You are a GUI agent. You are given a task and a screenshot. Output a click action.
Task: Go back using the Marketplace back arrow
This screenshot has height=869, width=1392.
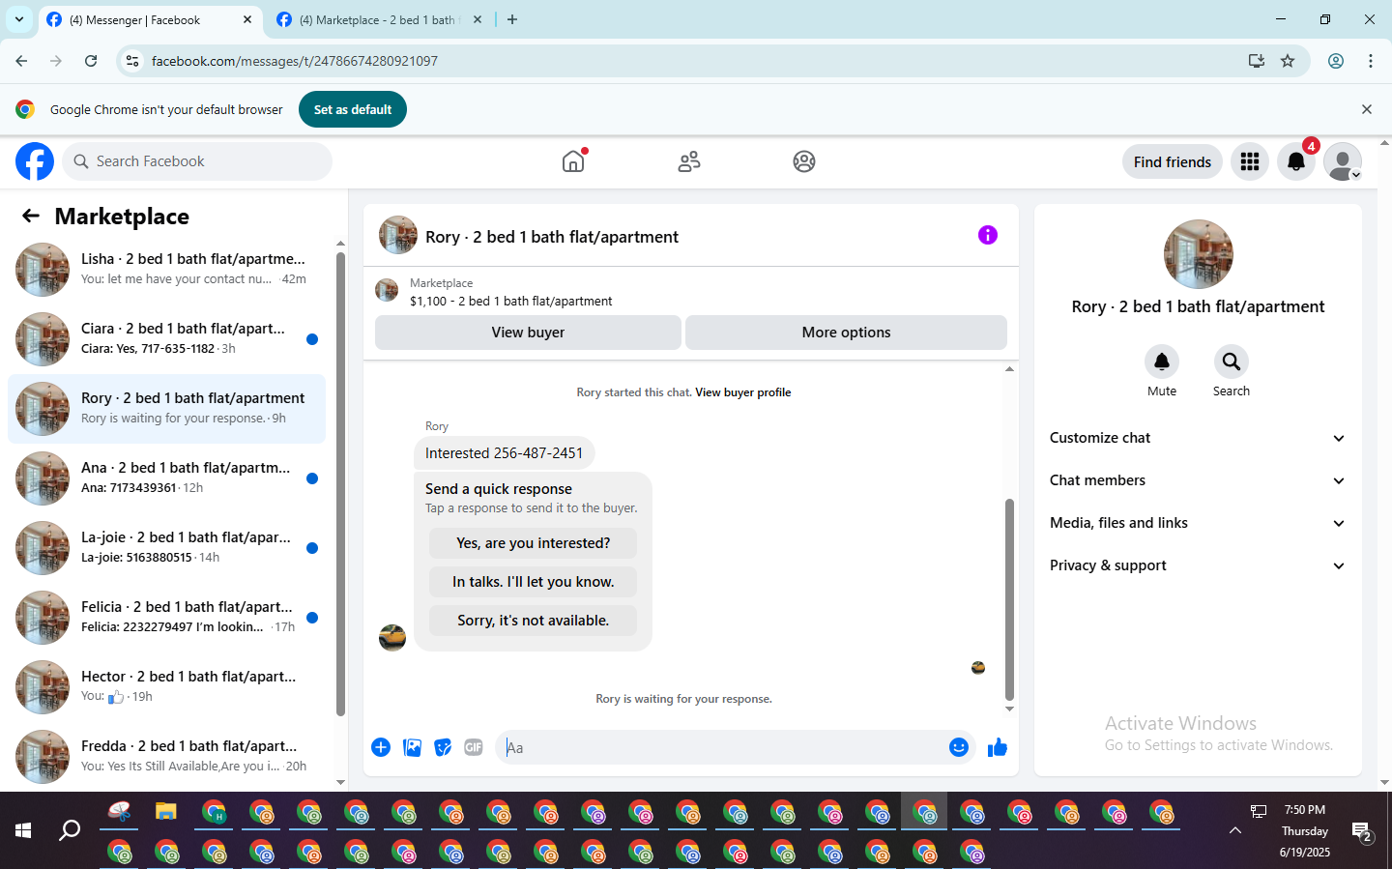tap(31, 216)
